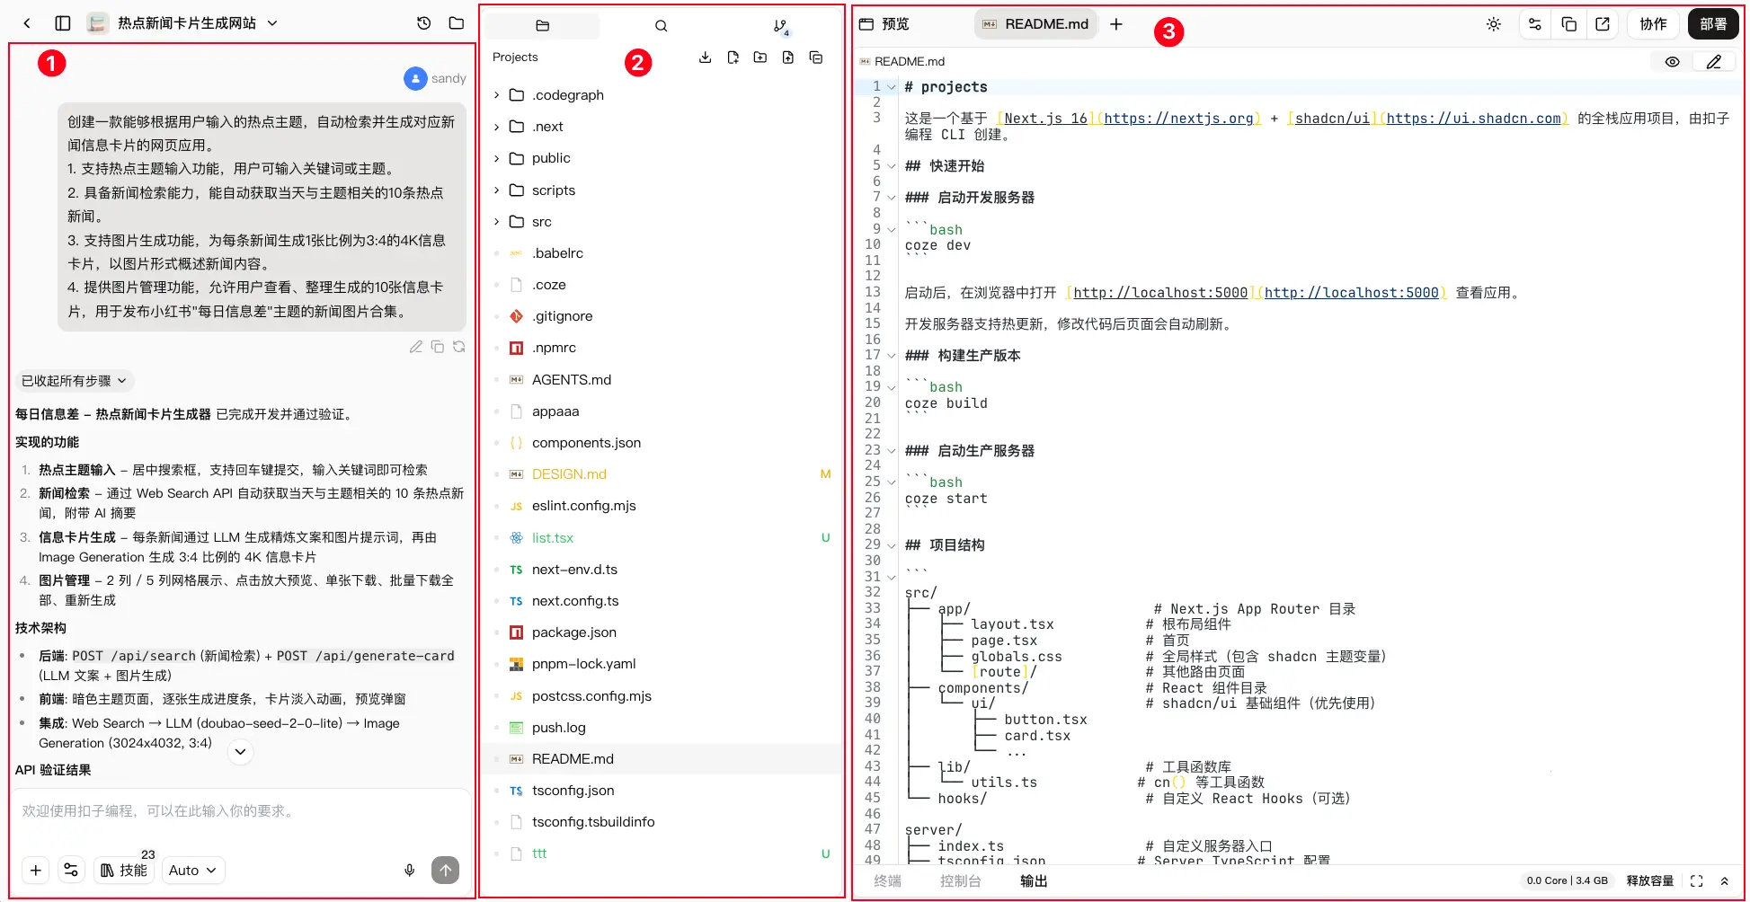
Task: Open the 控制台 console tab
Action: click(x=961, y=881)
